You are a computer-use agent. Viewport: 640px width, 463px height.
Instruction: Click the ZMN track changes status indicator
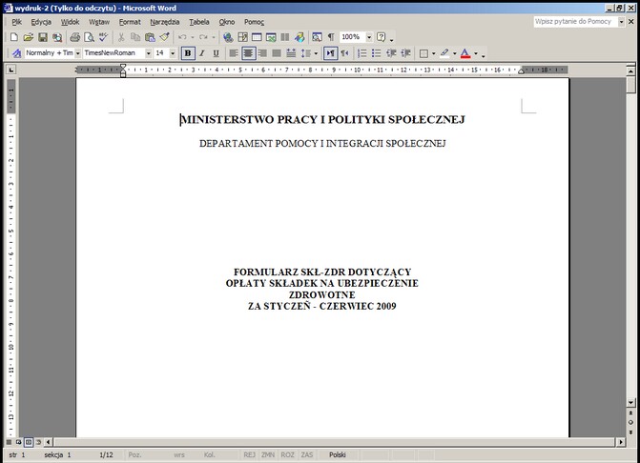click(268, 455)
